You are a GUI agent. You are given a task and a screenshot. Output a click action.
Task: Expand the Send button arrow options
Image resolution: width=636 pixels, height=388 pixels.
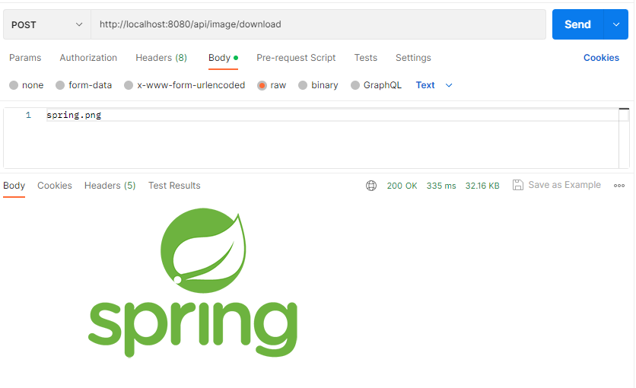[616, 24]
